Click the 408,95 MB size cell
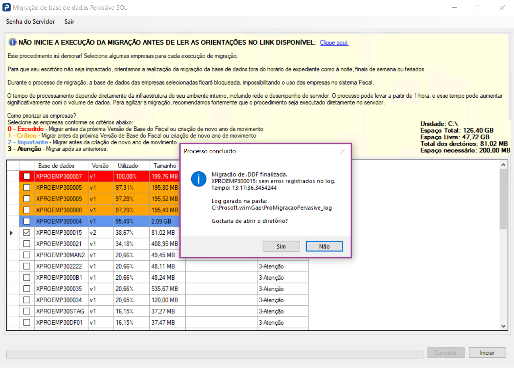This screenshot has height=368, width=514. tap(165, 244)
